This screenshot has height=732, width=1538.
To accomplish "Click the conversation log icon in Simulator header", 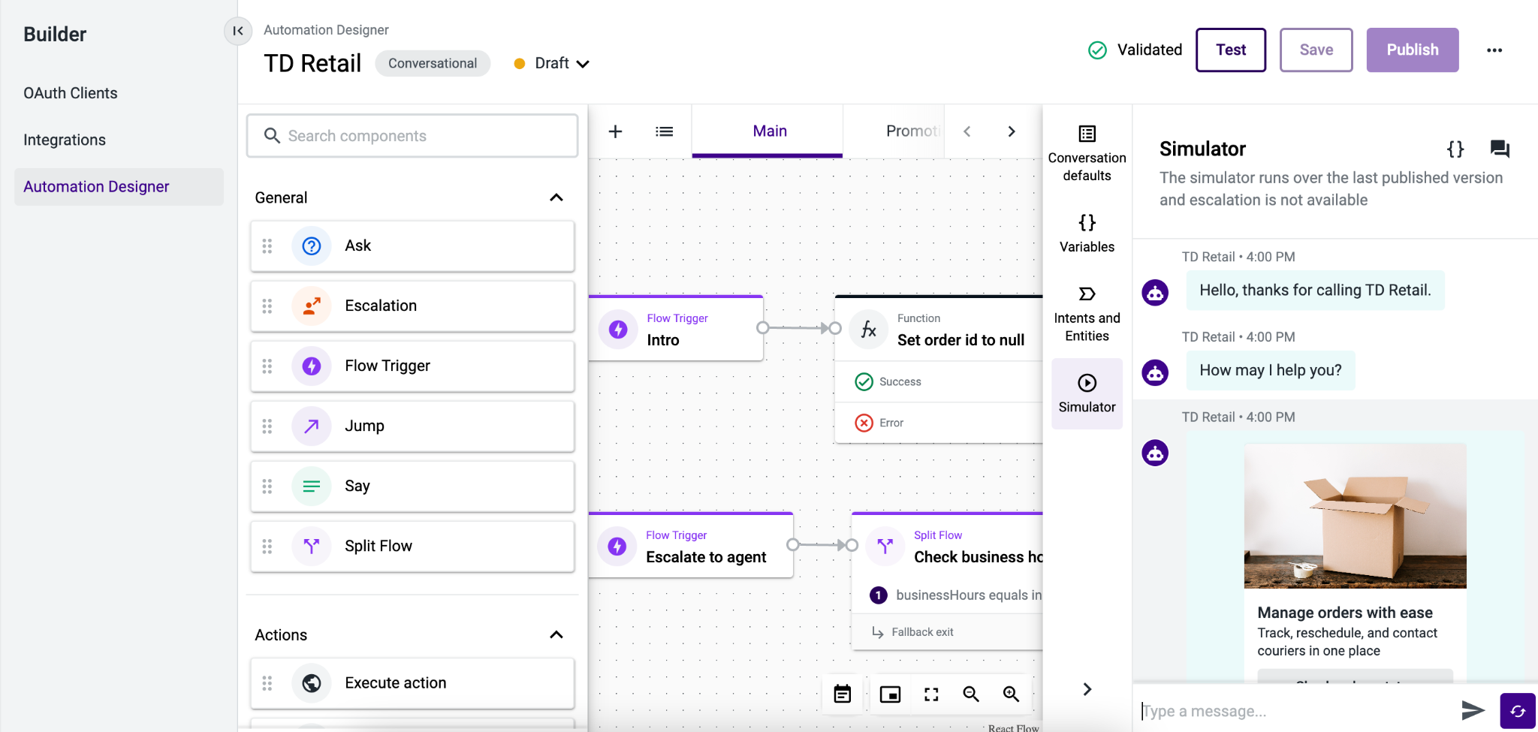I will (1500, 149).
